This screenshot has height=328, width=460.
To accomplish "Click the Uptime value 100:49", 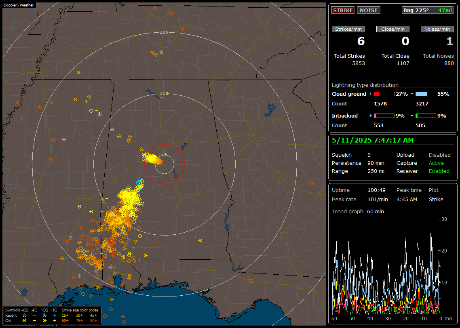I will pyautogui.click(x=376, y=190).
